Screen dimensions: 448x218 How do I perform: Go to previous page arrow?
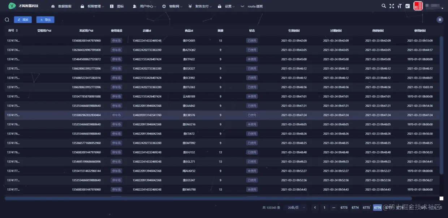(315, 208)
